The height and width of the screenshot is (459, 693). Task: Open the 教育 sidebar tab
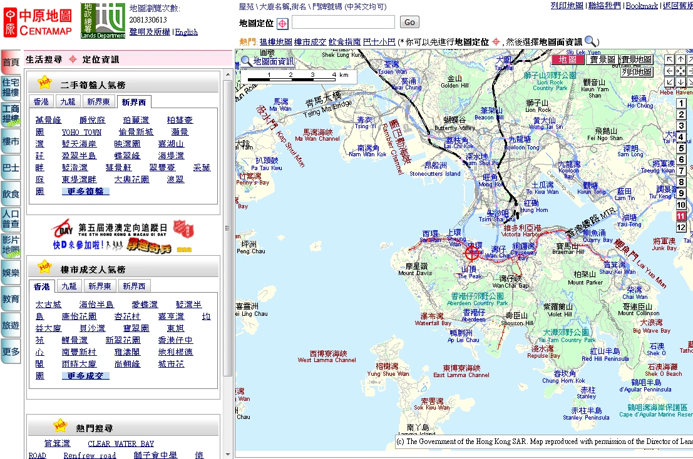tap(11, 299)
